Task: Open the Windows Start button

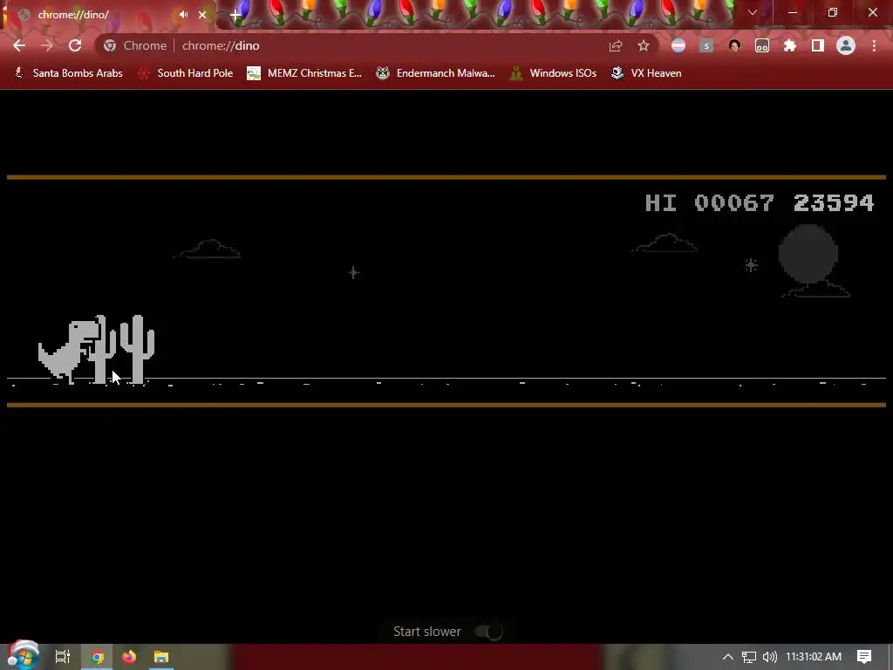Action: point(24,656)
